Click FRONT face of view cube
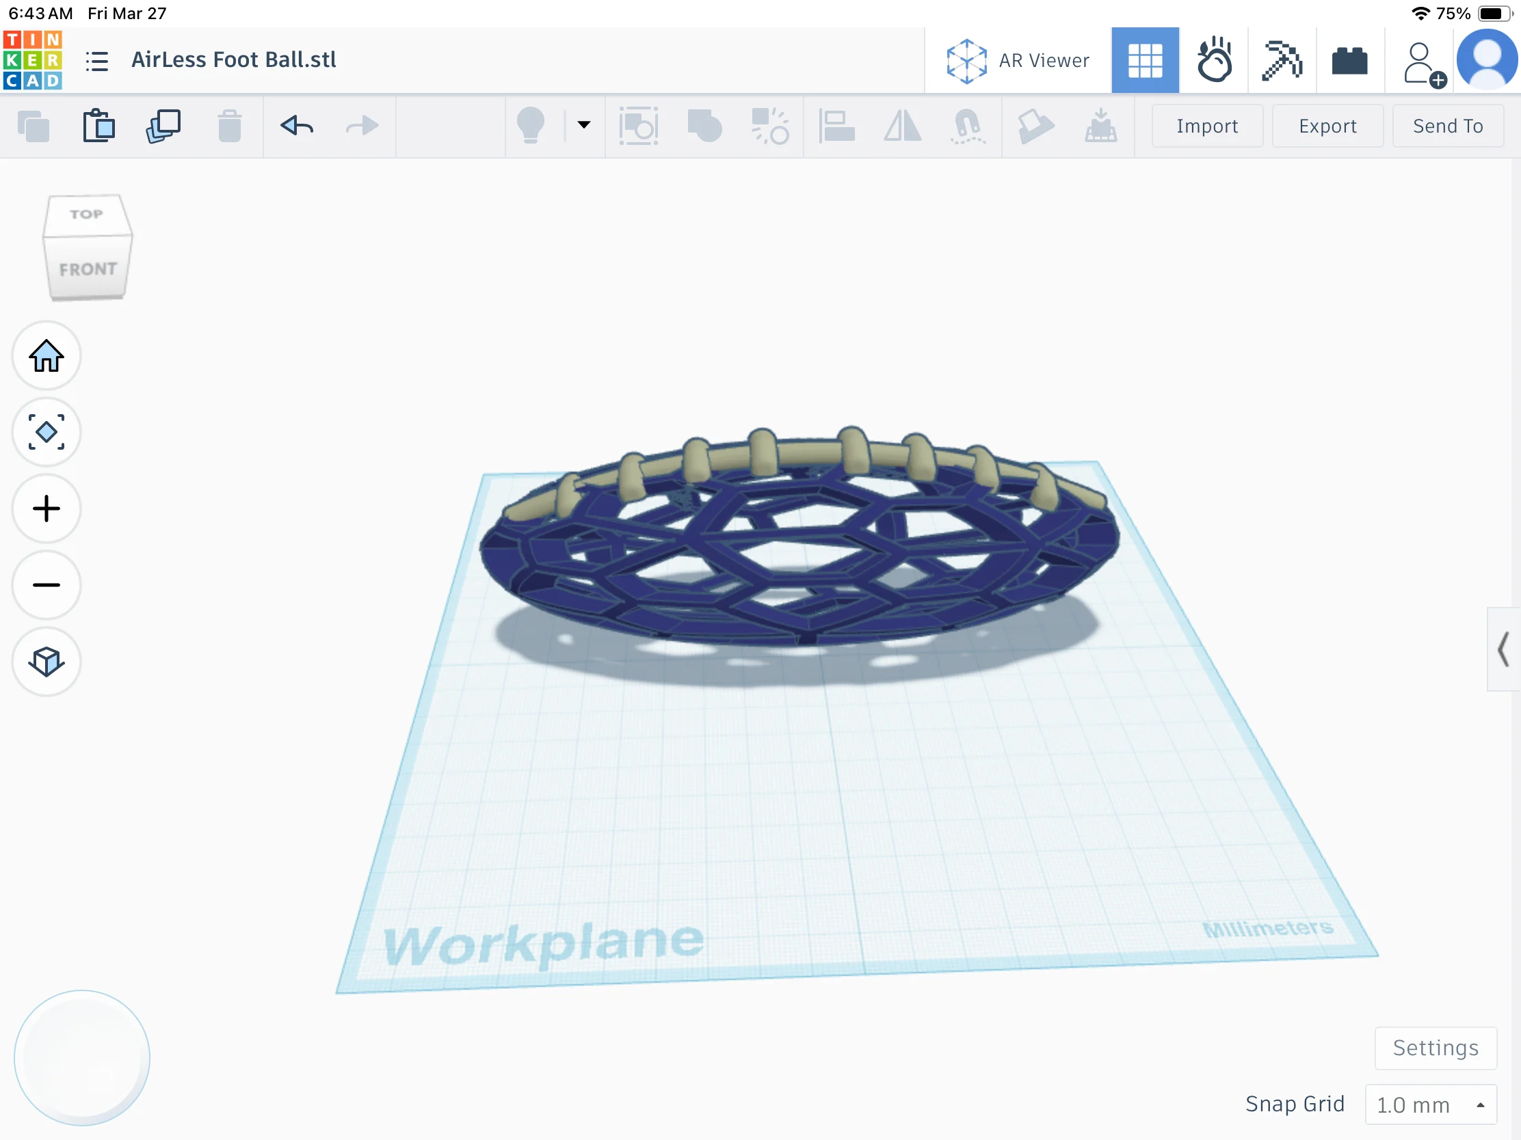Viewport: 1521px width, 1140px height. (88, 269)
